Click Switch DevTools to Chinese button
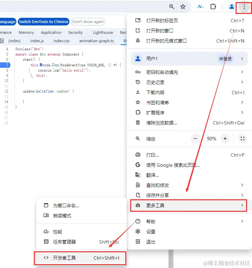The image size is (252, 268). [44, 22]
